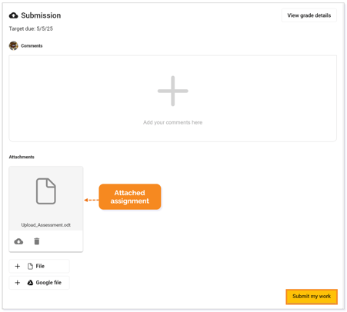Add a Google file attachment
Viewport: 347px width, 312px height.
39,283
